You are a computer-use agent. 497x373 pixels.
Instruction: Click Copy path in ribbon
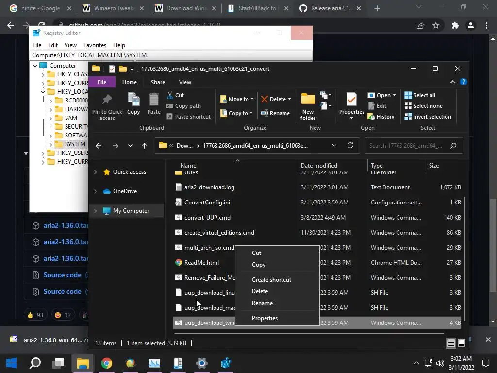183,106
